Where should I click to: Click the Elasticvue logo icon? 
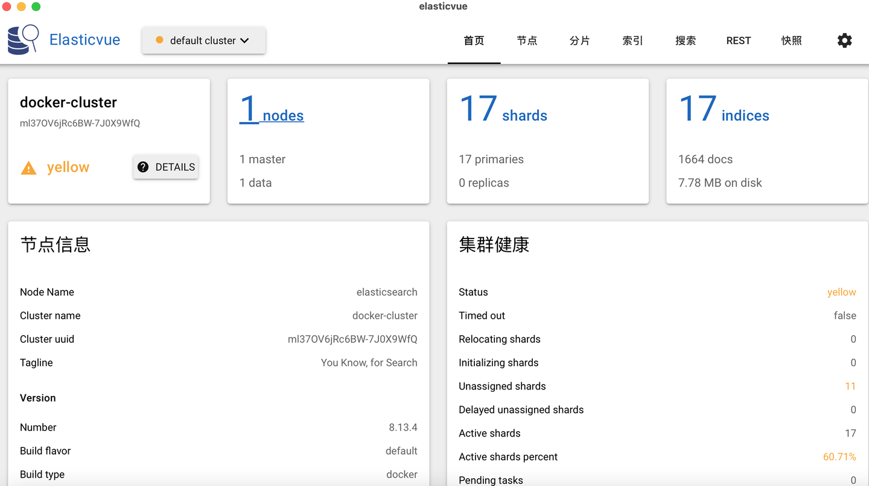(22, 39)
